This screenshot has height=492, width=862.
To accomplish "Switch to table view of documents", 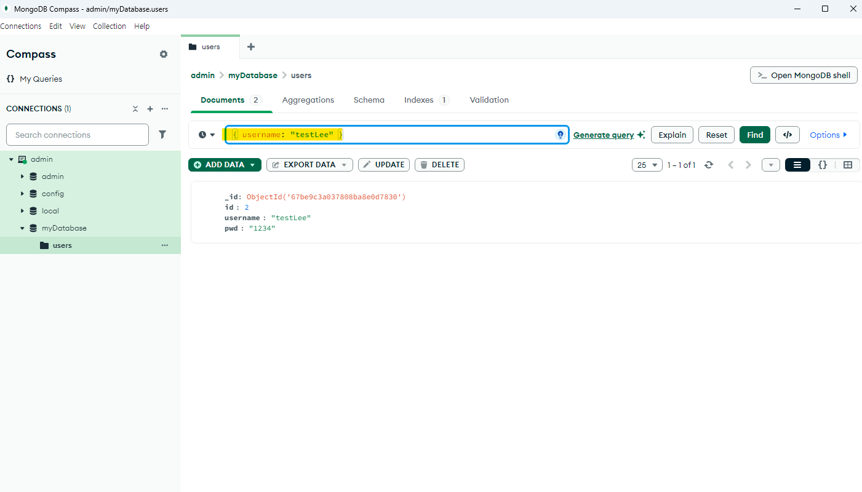I will click(x=848, y=165).
